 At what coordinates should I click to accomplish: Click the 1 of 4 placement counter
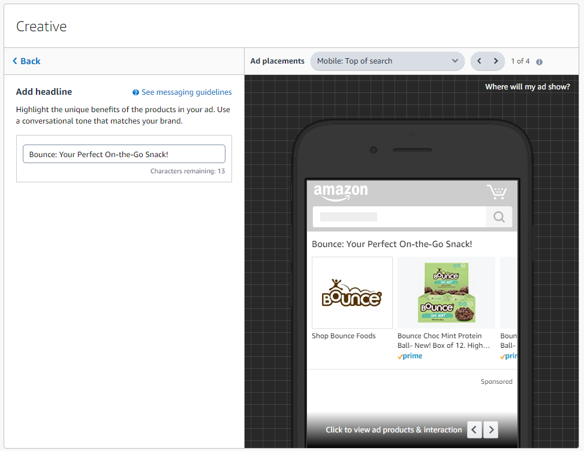click(520, 61)
